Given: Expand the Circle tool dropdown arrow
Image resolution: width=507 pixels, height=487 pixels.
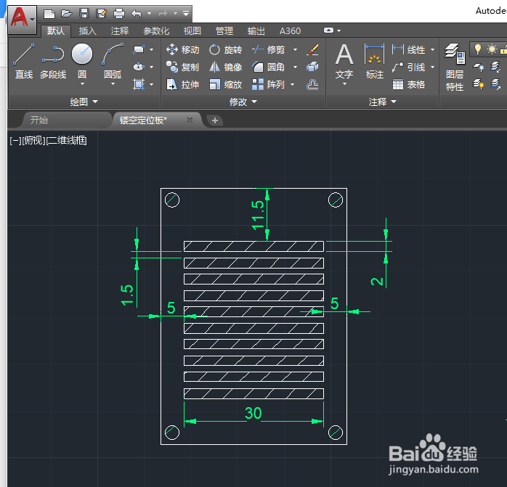Looking at the screenshot, I should click(82, 84).
